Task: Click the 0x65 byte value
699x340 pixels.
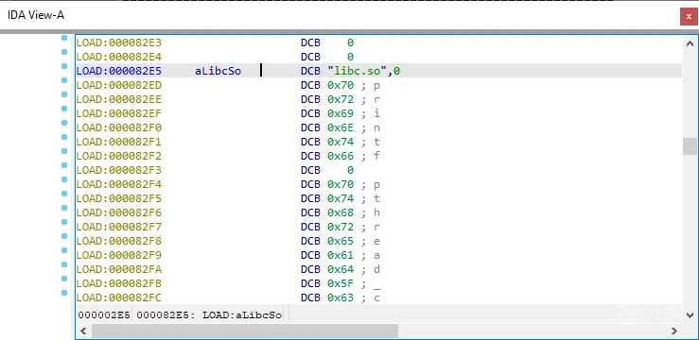Action: tap(341, 241)
